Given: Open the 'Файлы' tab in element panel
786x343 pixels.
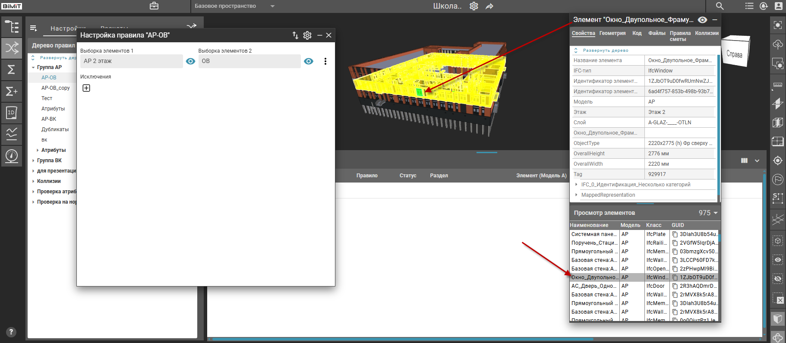Looking at the screenshot, I should coord(657,33).
